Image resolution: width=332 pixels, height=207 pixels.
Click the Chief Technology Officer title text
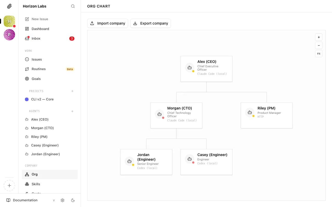179,115
